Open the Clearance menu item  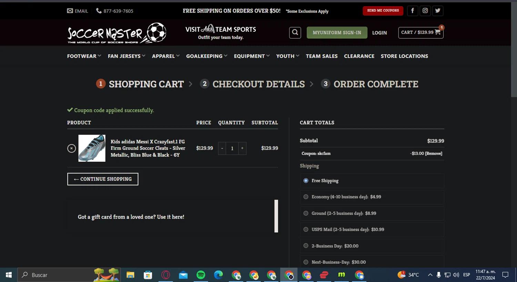[359, 56]
